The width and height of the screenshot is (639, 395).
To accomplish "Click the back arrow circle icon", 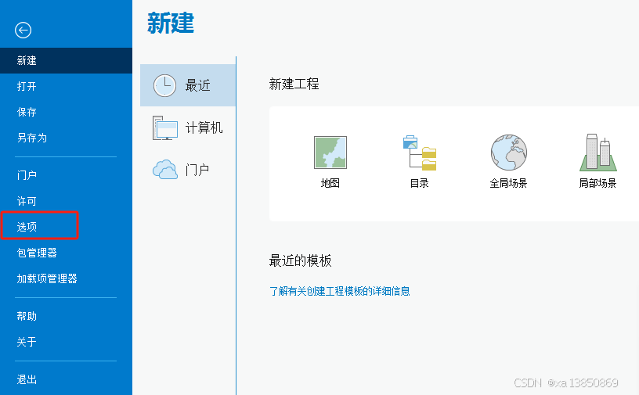I will point(23,31).
